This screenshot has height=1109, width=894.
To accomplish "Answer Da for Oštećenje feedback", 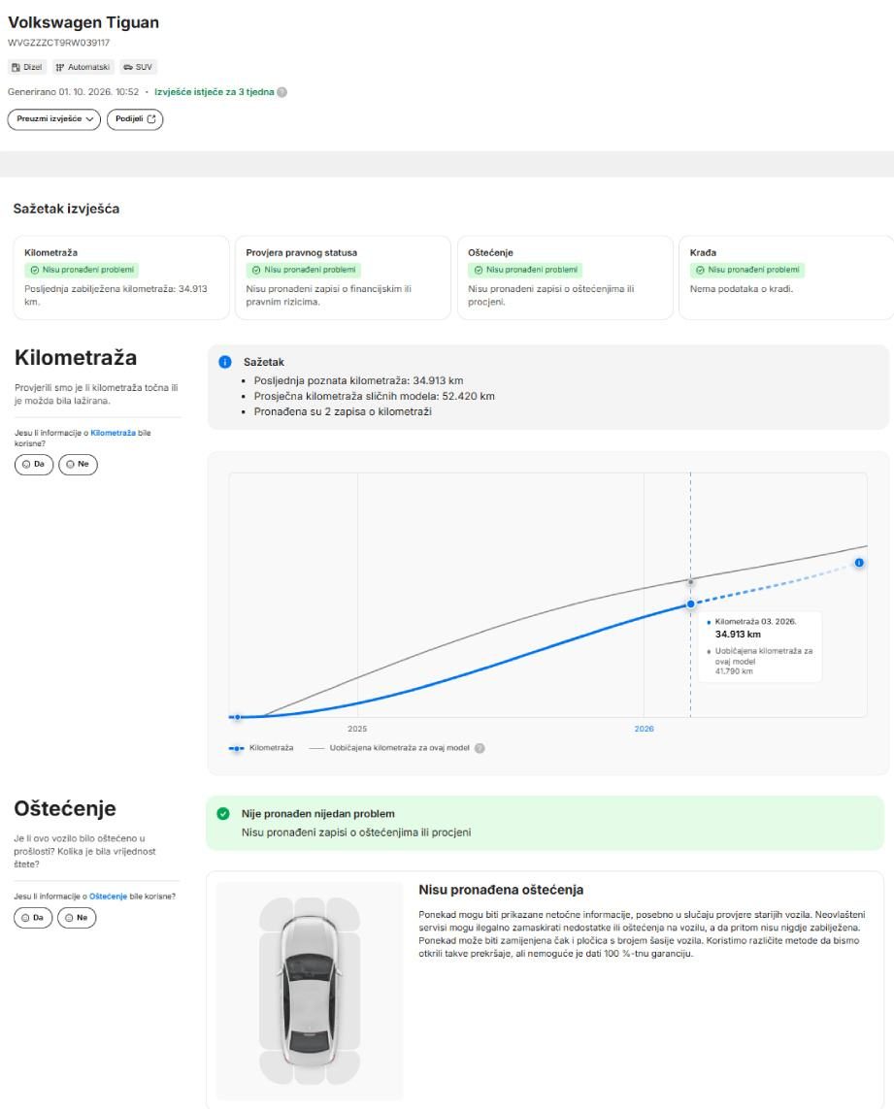I will (x=33, y=918).
